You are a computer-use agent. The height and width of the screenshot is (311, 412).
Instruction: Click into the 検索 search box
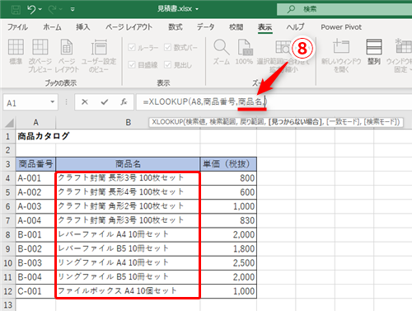(344, 9)
